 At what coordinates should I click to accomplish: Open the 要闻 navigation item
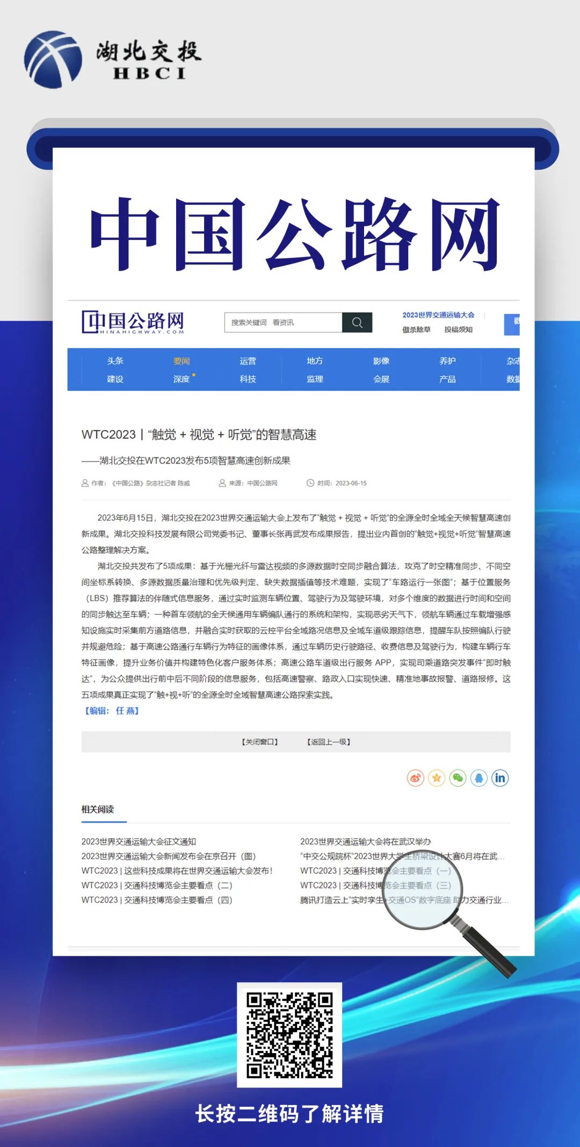[182, 361]
